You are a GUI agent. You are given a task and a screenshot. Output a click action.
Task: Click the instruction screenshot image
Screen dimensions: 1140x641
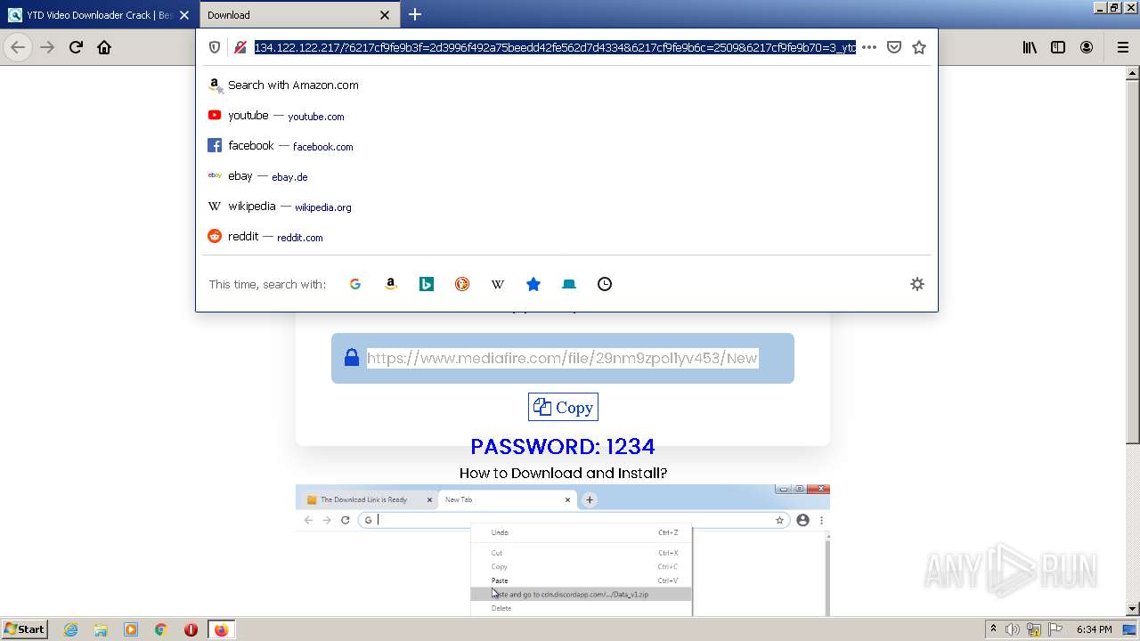tap(563, 550)
